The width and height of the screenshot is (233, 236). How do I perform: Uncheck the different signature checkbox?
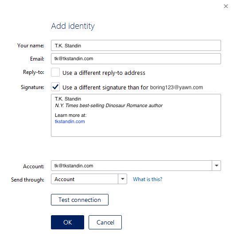[x=55, y=87]
